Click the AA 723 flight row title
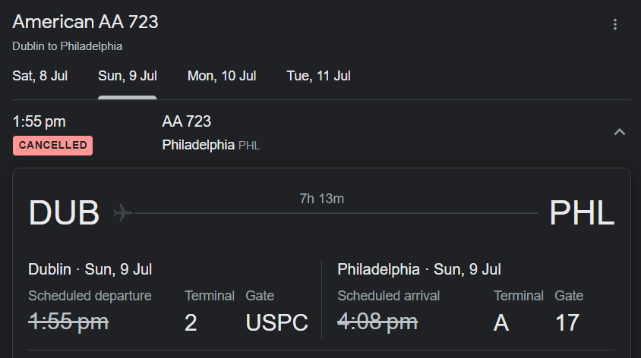641x358 pixels. 186,121
